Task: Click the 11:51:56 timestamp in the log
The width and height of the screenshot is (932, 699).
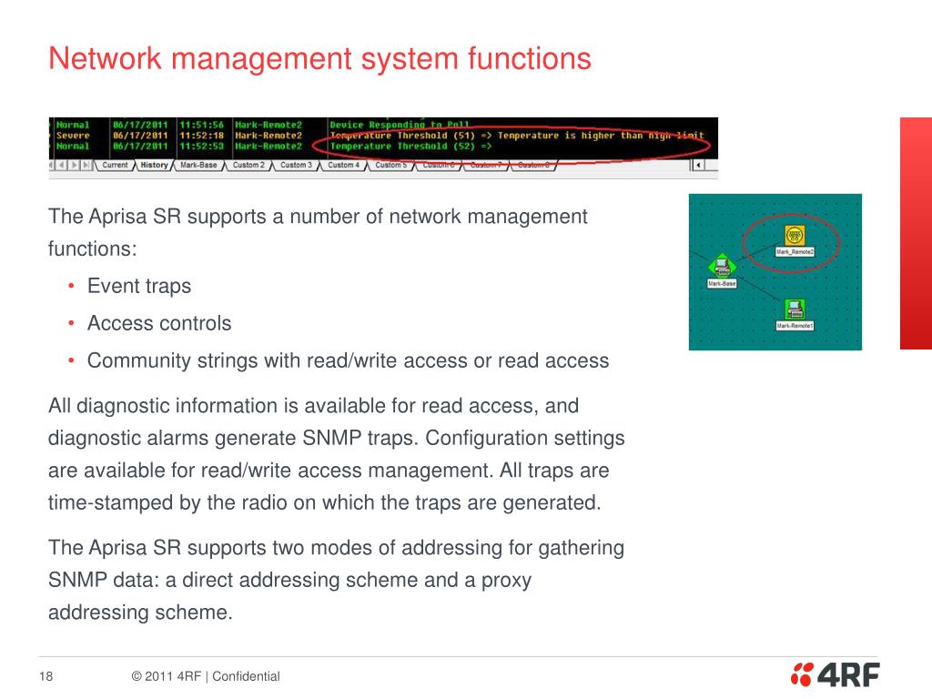Action: [201, 125]
